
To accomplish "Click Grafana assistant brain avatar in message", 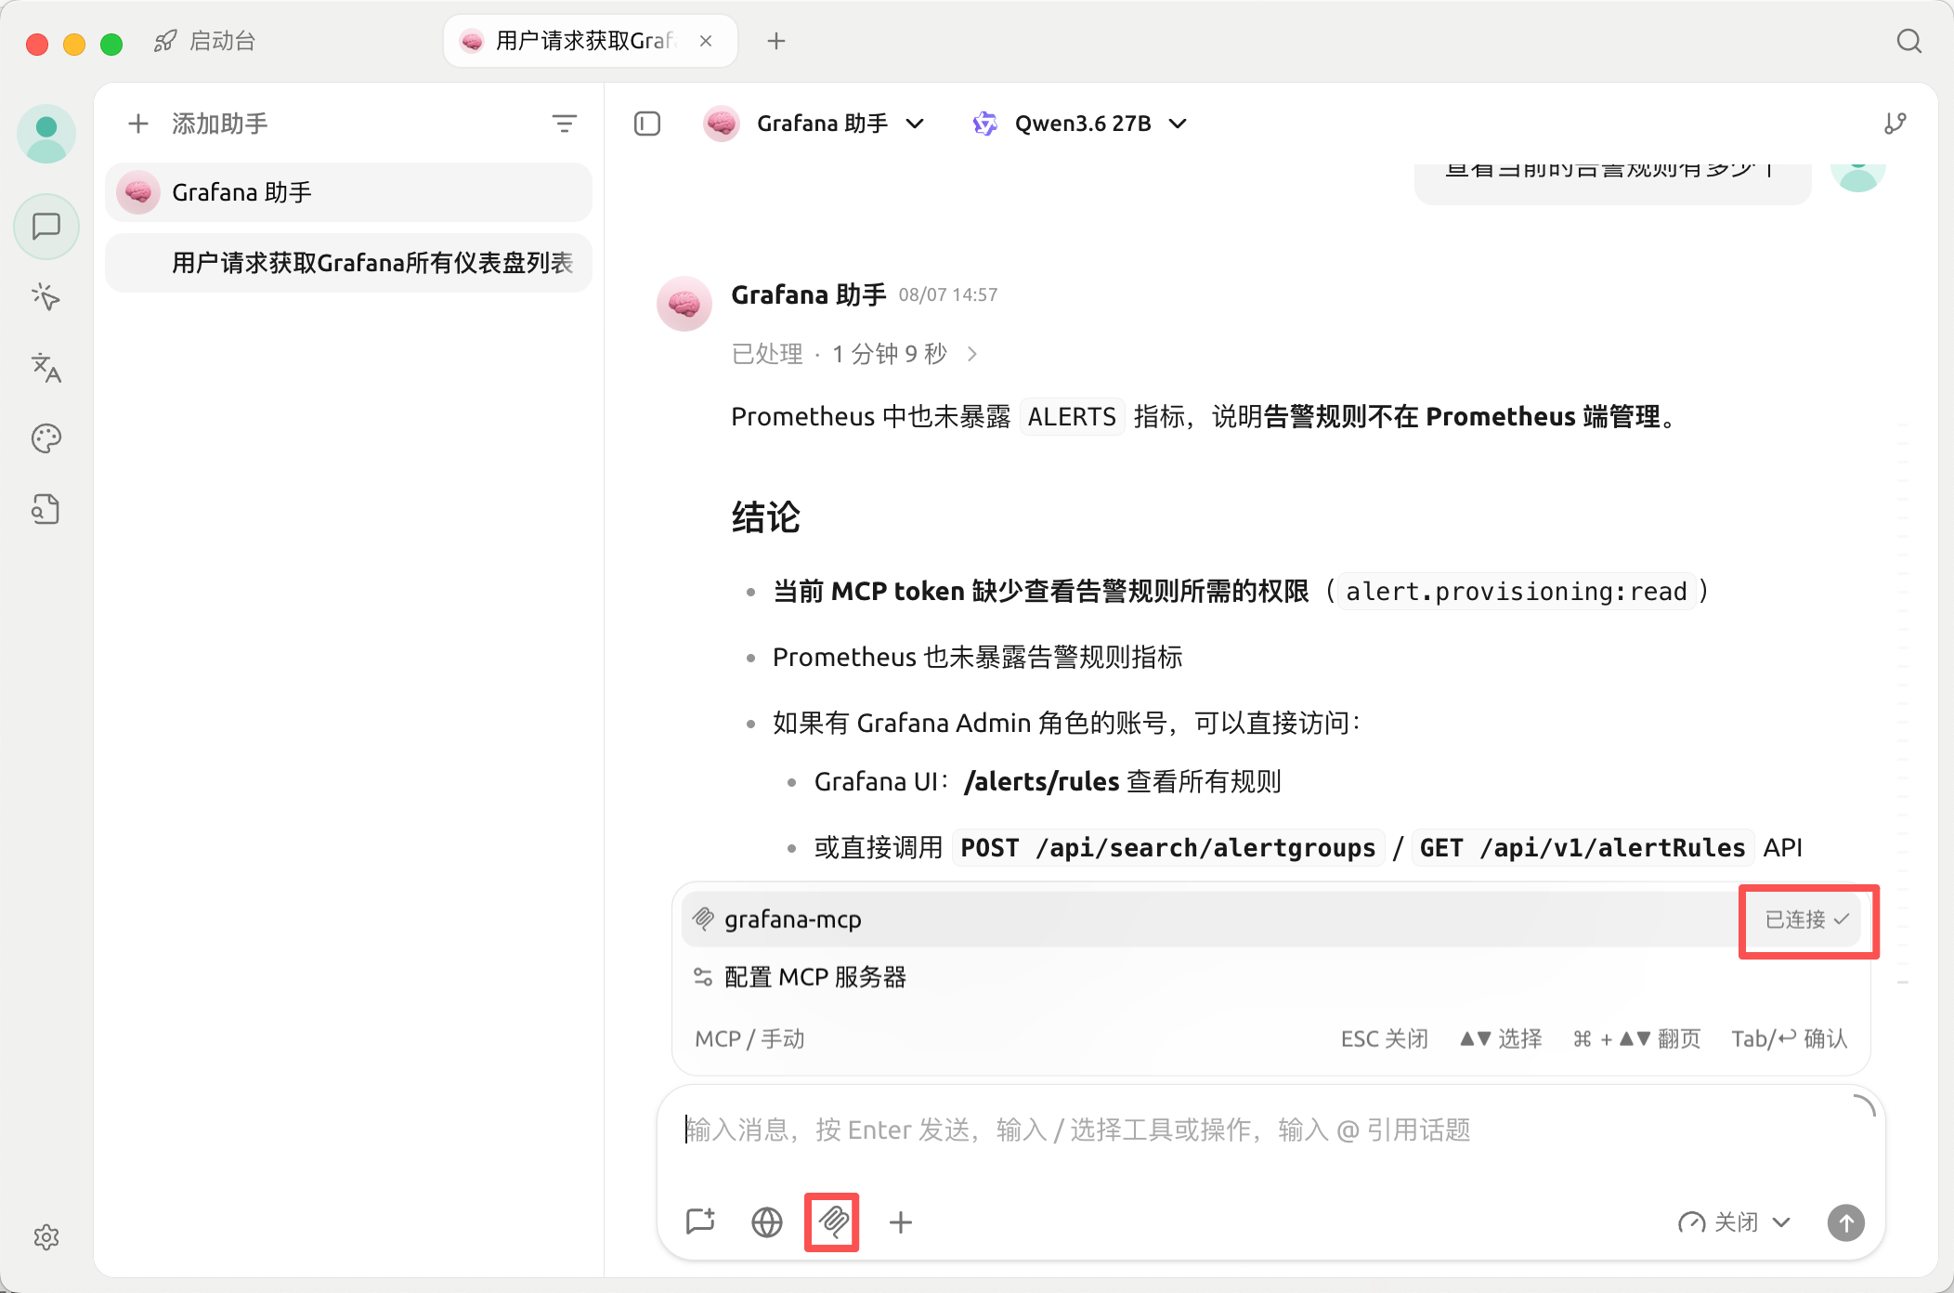I will (684, 304).
